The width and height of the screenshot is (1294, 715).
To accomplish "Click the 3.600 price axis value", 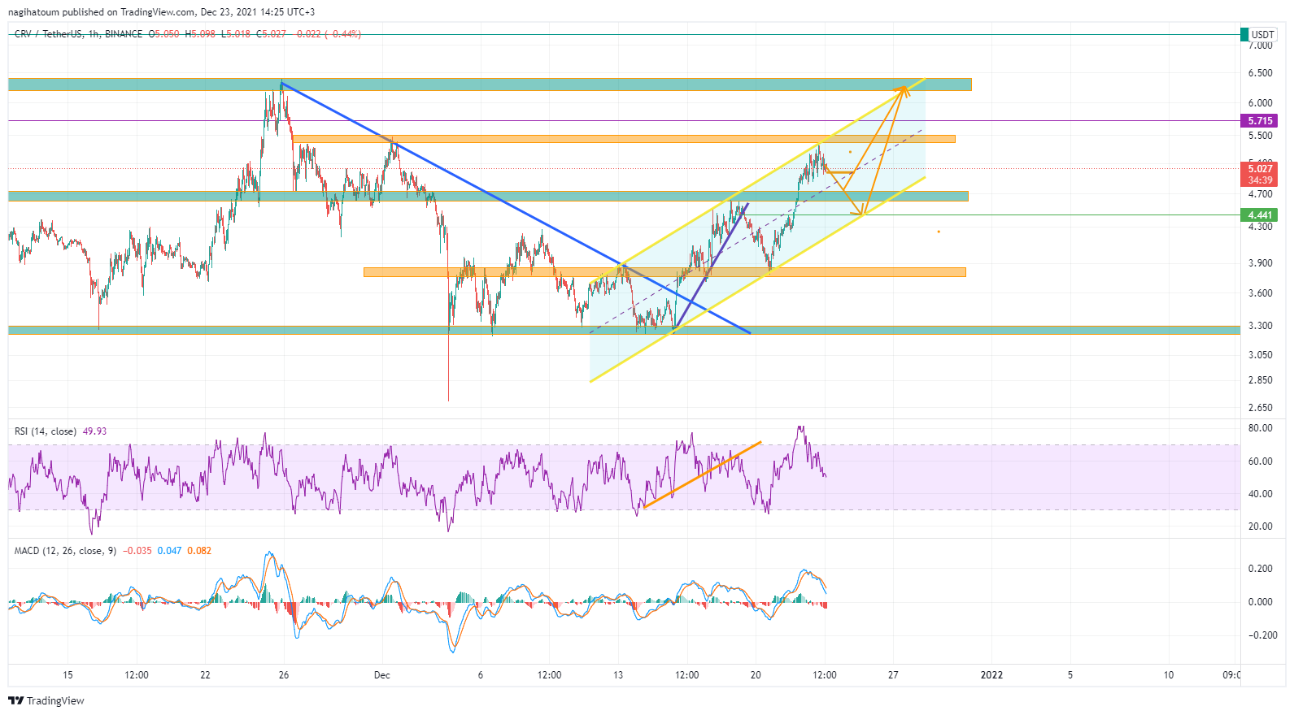I will coord(1260,293).
